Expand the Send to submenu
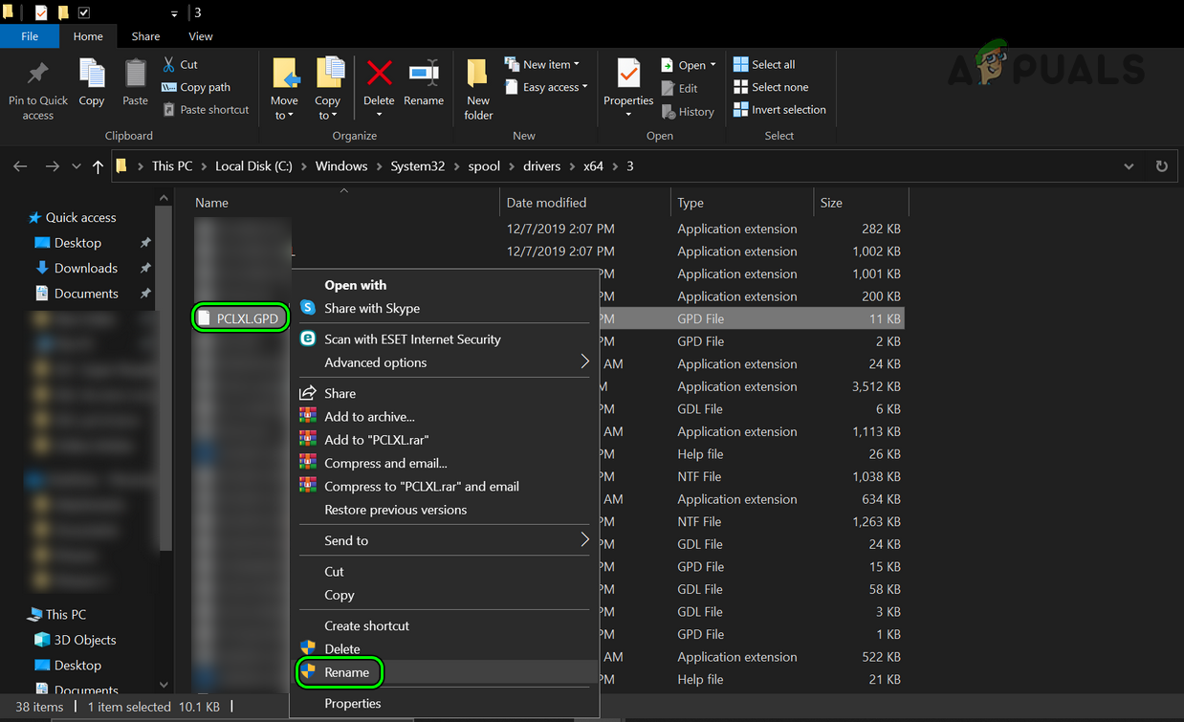This screenshot has width=1184, height=722. [x=445, y=540]
